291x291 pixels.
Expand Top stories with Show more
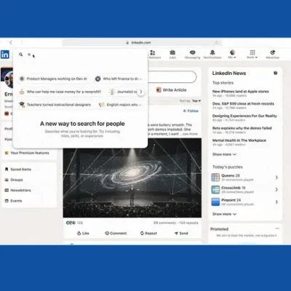(x=224, y=154)
